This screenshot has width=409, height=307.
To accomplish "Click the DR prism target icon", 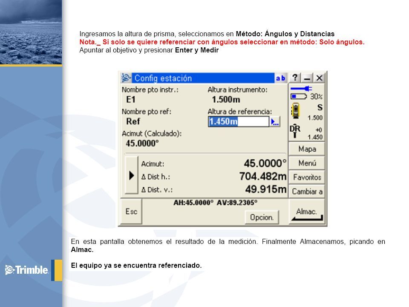I will pyautogui.click(x=295, y=131).
